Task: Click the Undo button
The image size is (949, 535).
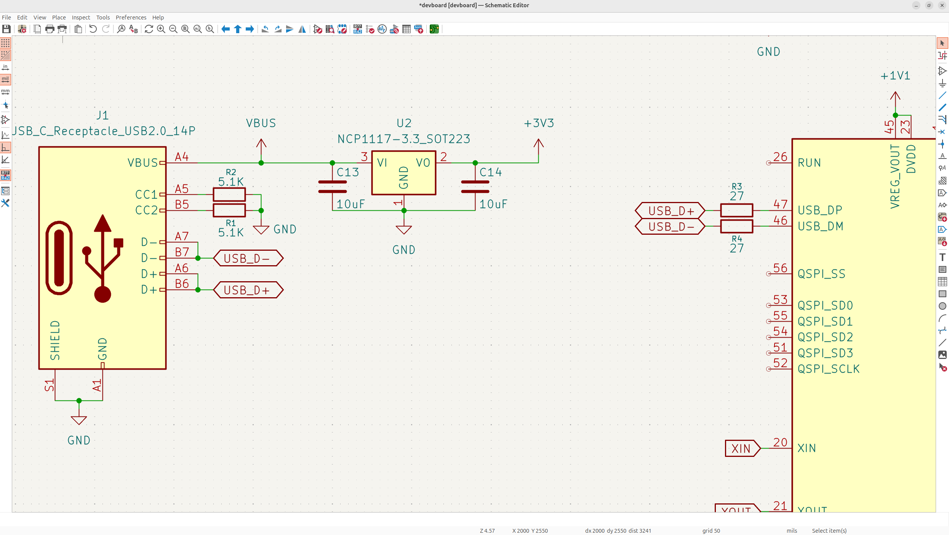Action: click(93, 29)
